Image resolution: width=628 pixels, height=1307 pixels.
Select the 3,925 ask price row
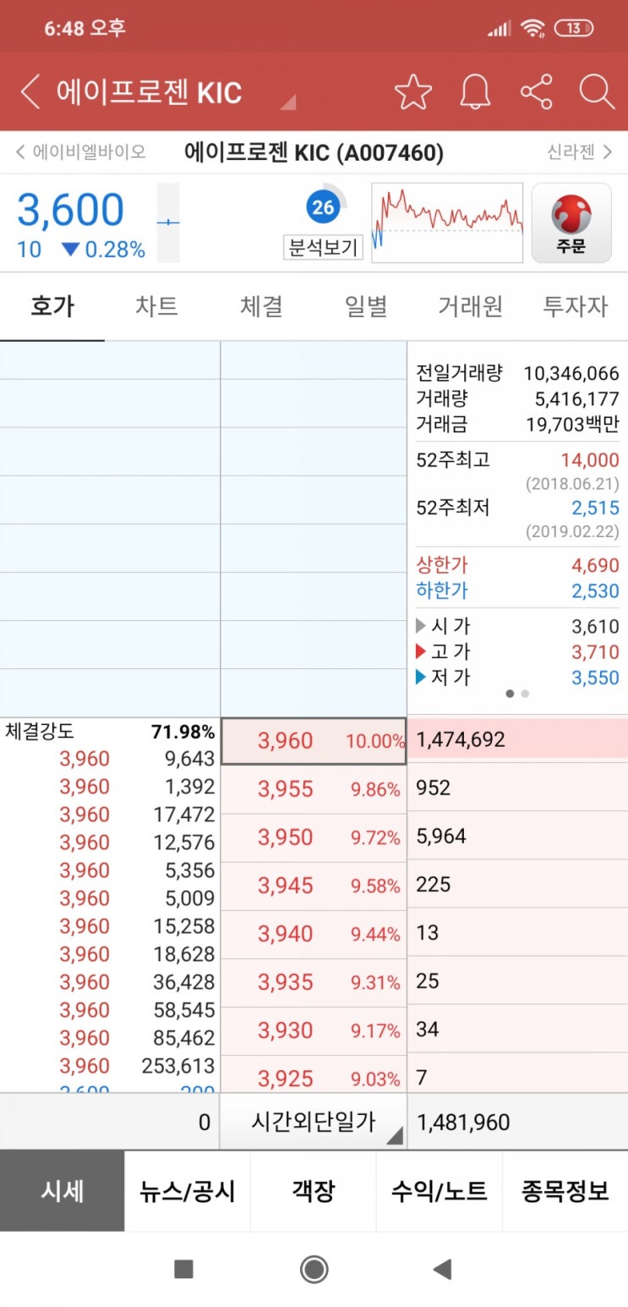(314, 1074)
